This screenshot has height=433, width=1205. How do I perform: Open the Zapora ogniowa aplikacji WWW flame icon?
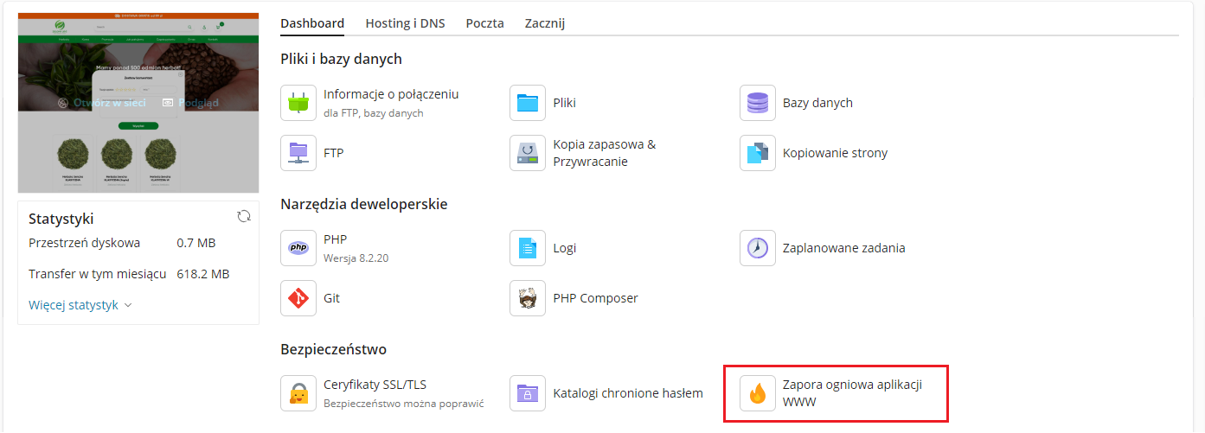(x=758, y=393)
